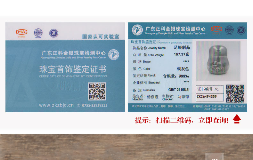Click the result value 含银量: 999‰
This screenshot has height=160, width=253.
click(176, 76)
